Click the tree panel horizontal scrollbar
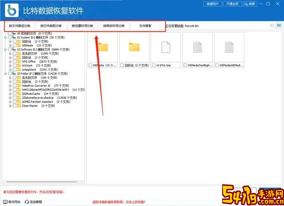 [x=42, y=182]
